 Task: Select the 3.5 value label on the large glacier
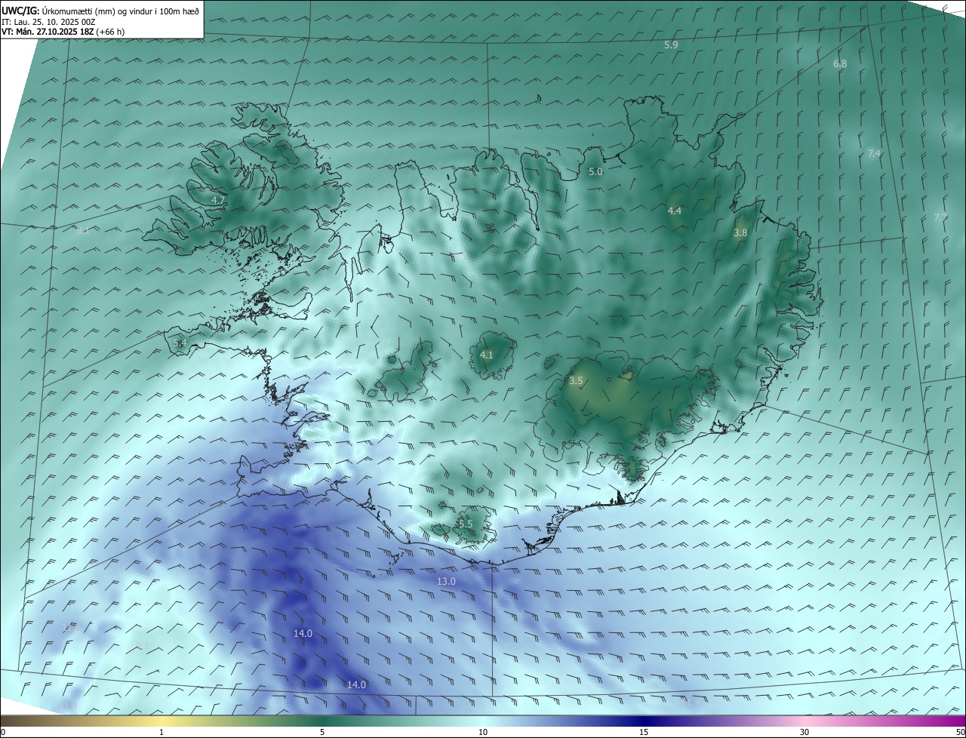(576, 381)
